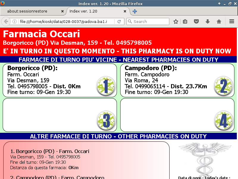This screenshot has width=238, height=179.
Task: Click the round number 1 pharmacy badge
Action: point(106,86)
